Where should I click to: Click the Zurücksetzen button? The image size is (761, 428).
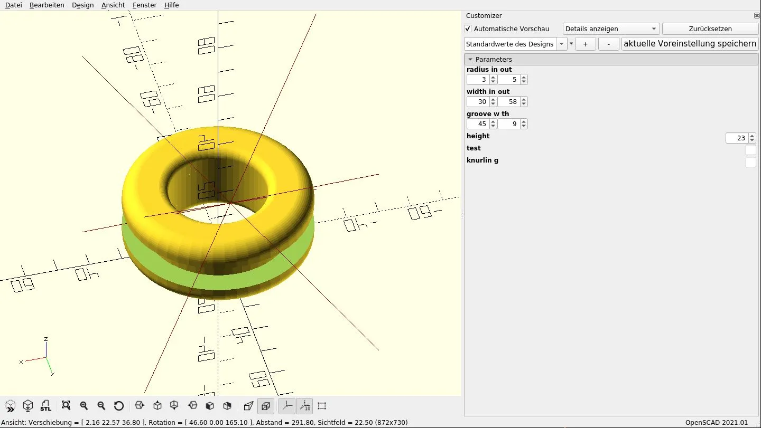coord(710,29)
